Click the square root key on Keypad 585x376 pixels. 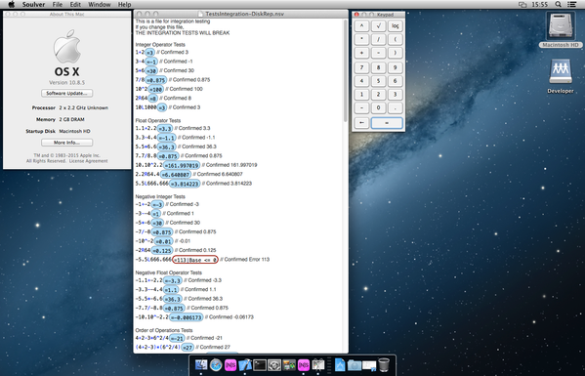(378, 26)
